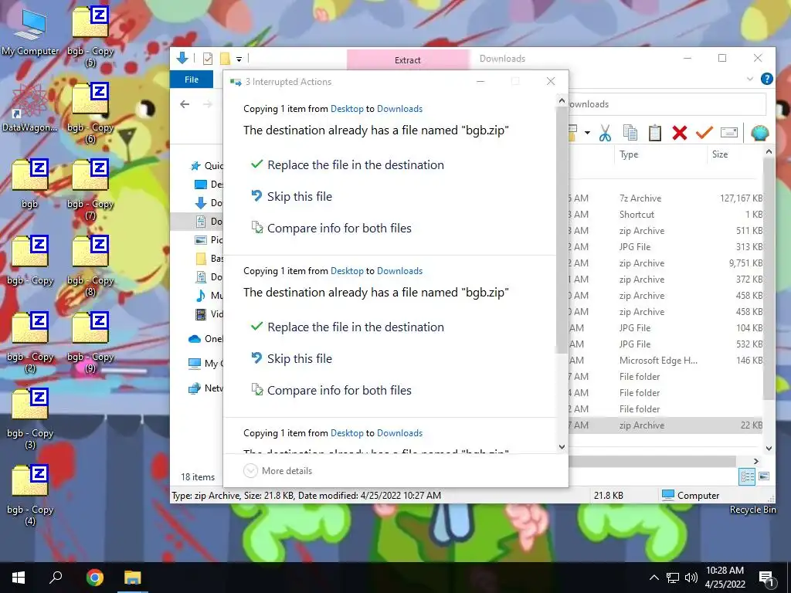Viewport: 791px width, 593px height.
Task: Choose first Skip this file option
Action: pos(291,197)
